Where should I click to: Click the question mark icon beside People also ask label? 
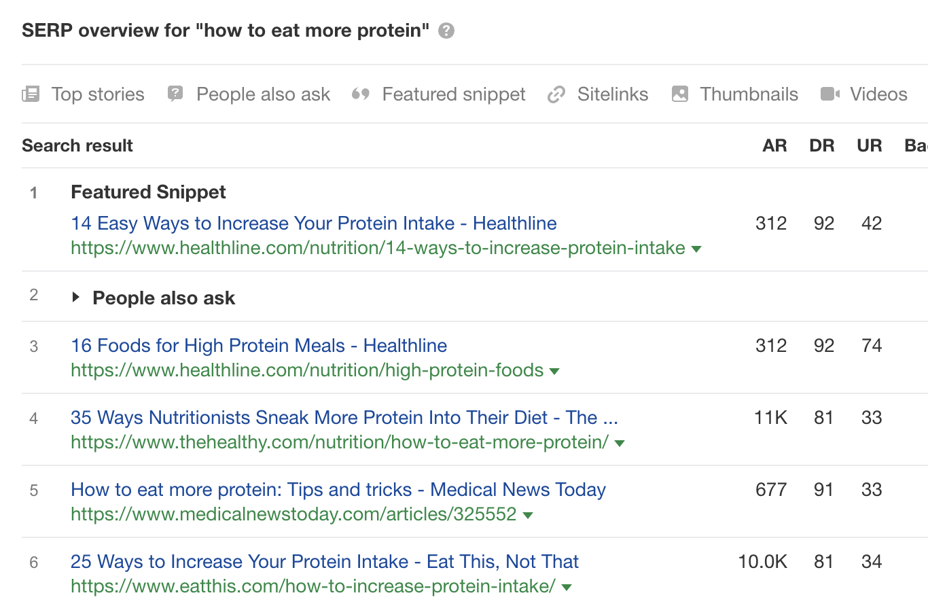click(175, 94)
